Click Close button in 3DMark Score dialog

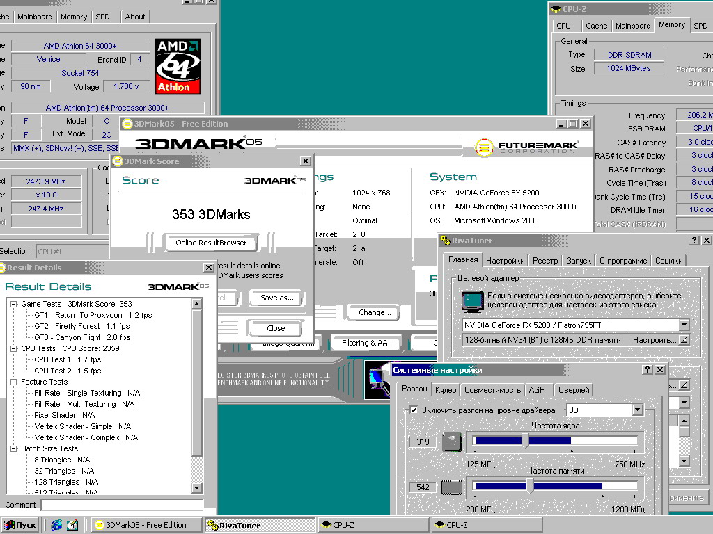point(276,328)
